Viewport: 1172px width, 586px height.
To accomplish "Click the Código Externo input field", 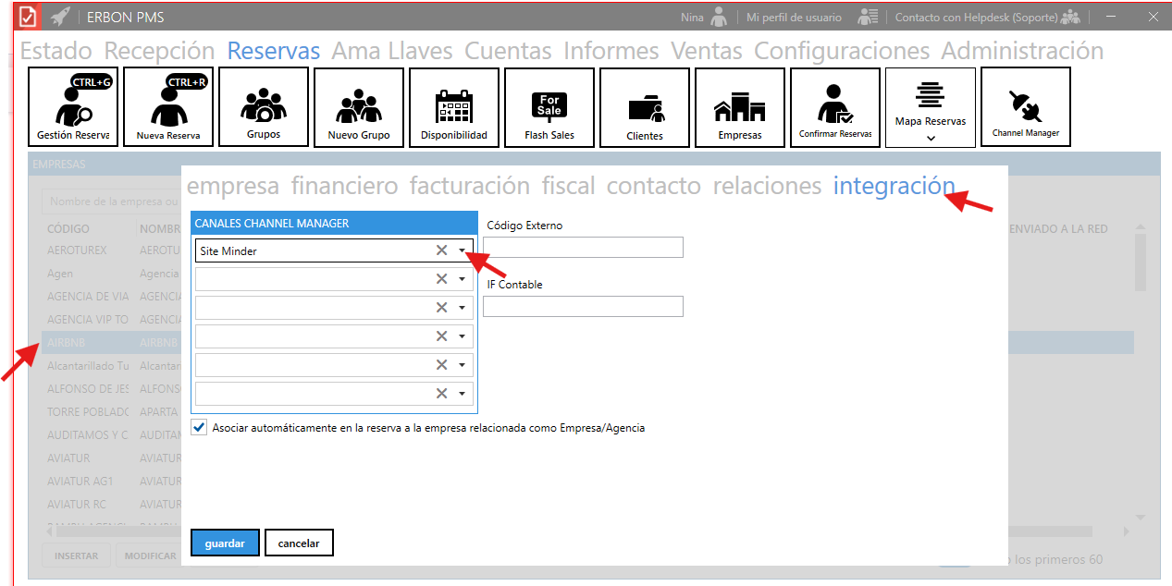I will [583, 247].
